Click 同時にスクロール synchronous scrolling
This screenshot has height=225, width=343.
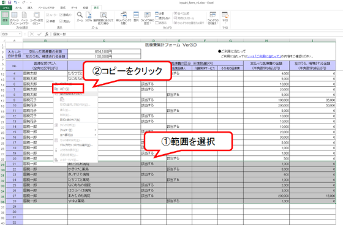tap(184, 18)
